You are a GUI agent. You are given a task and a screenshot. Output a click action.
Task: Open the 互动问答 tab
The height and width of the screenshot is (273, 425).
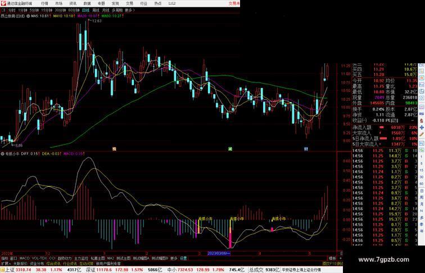(x=86, y=263)
